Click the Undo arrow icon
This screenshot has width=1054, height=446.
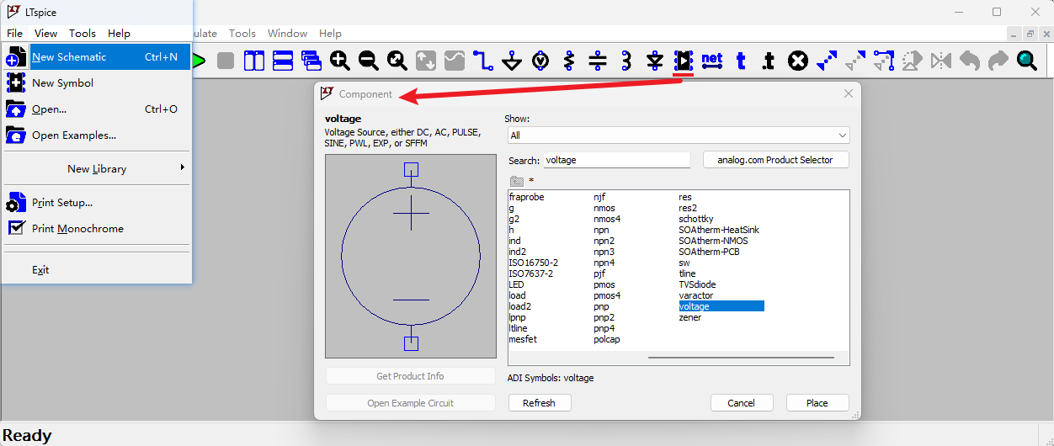[x=970, y=61]
